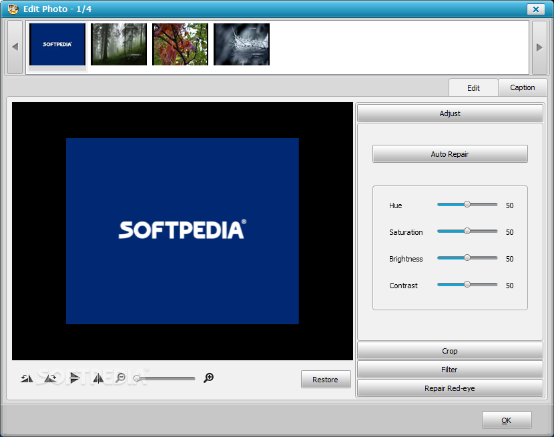Click the photo preview canvas image

[182, 231]
